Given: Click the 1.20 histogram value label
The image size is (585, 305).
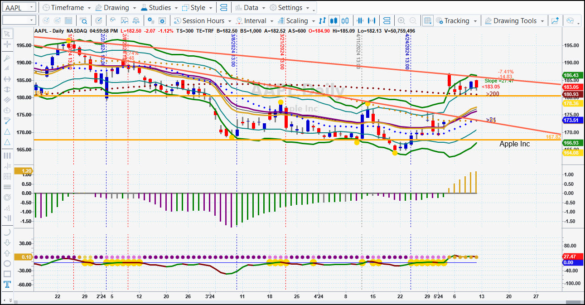Looking at the screenshot, I should [23, 171].
